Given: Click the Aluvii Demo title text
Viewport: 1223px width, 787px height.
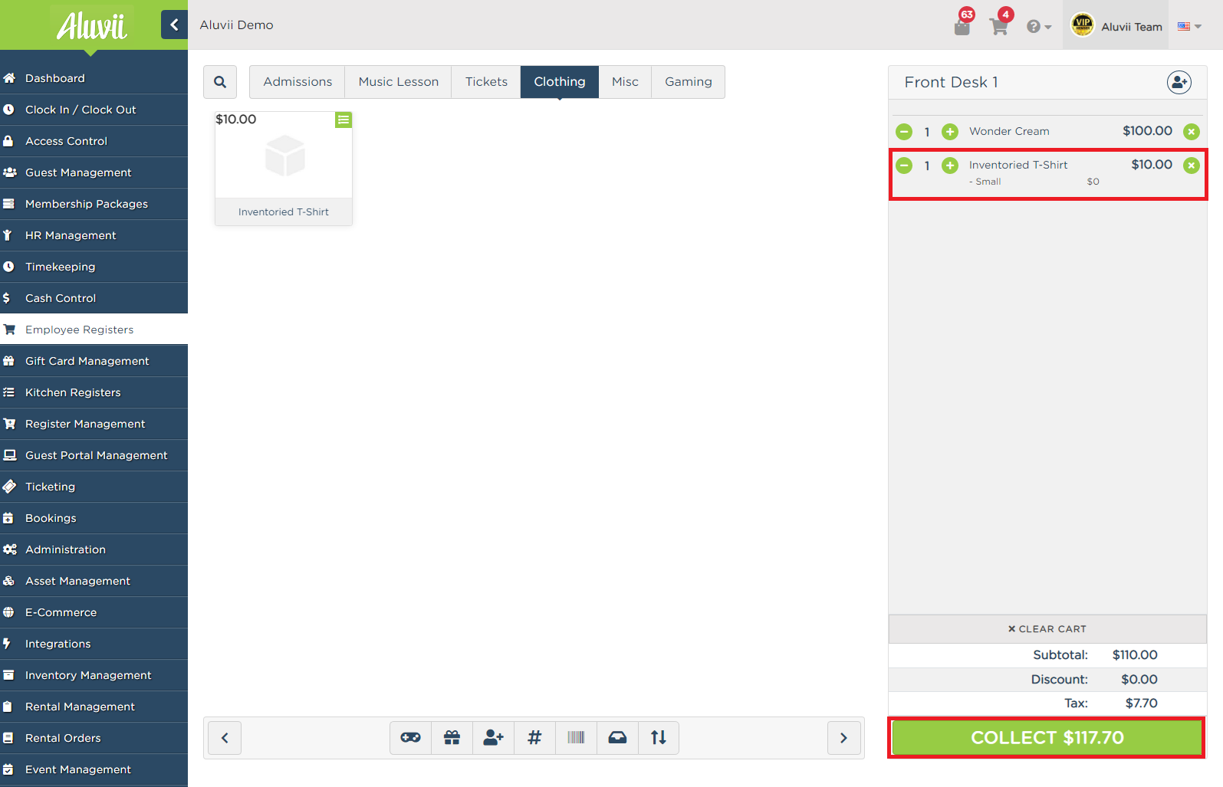Looking at the screenshot, I should [236, 25].
